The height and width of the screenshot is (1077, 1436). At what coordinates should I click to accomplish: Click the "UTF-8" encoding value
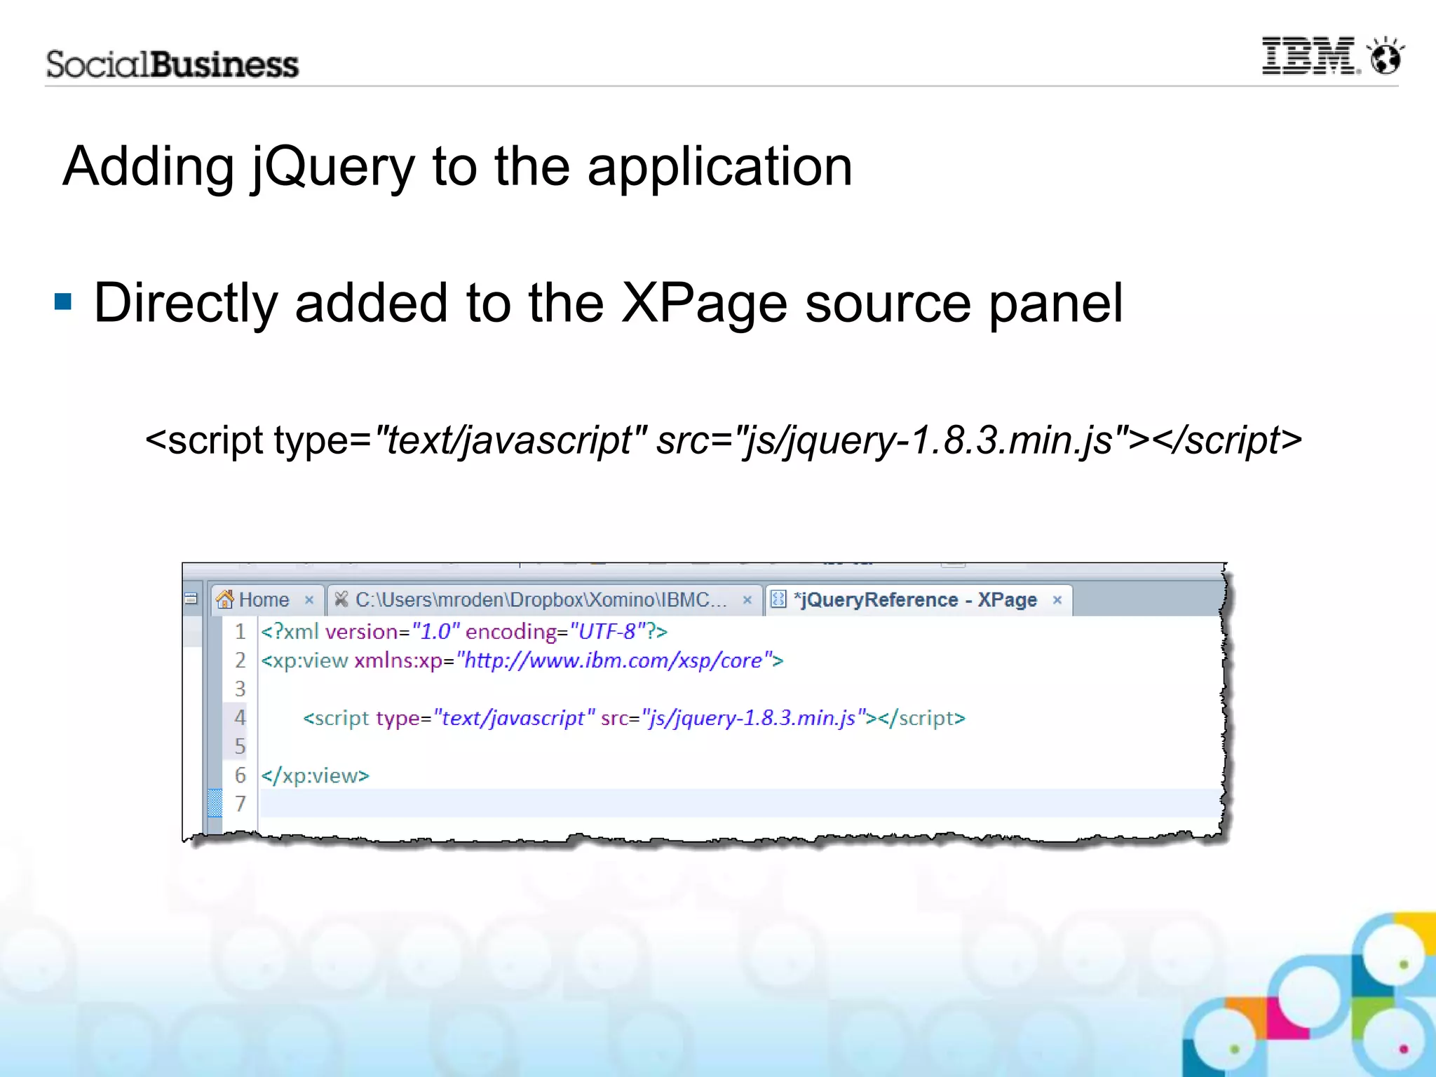(607, 632)
